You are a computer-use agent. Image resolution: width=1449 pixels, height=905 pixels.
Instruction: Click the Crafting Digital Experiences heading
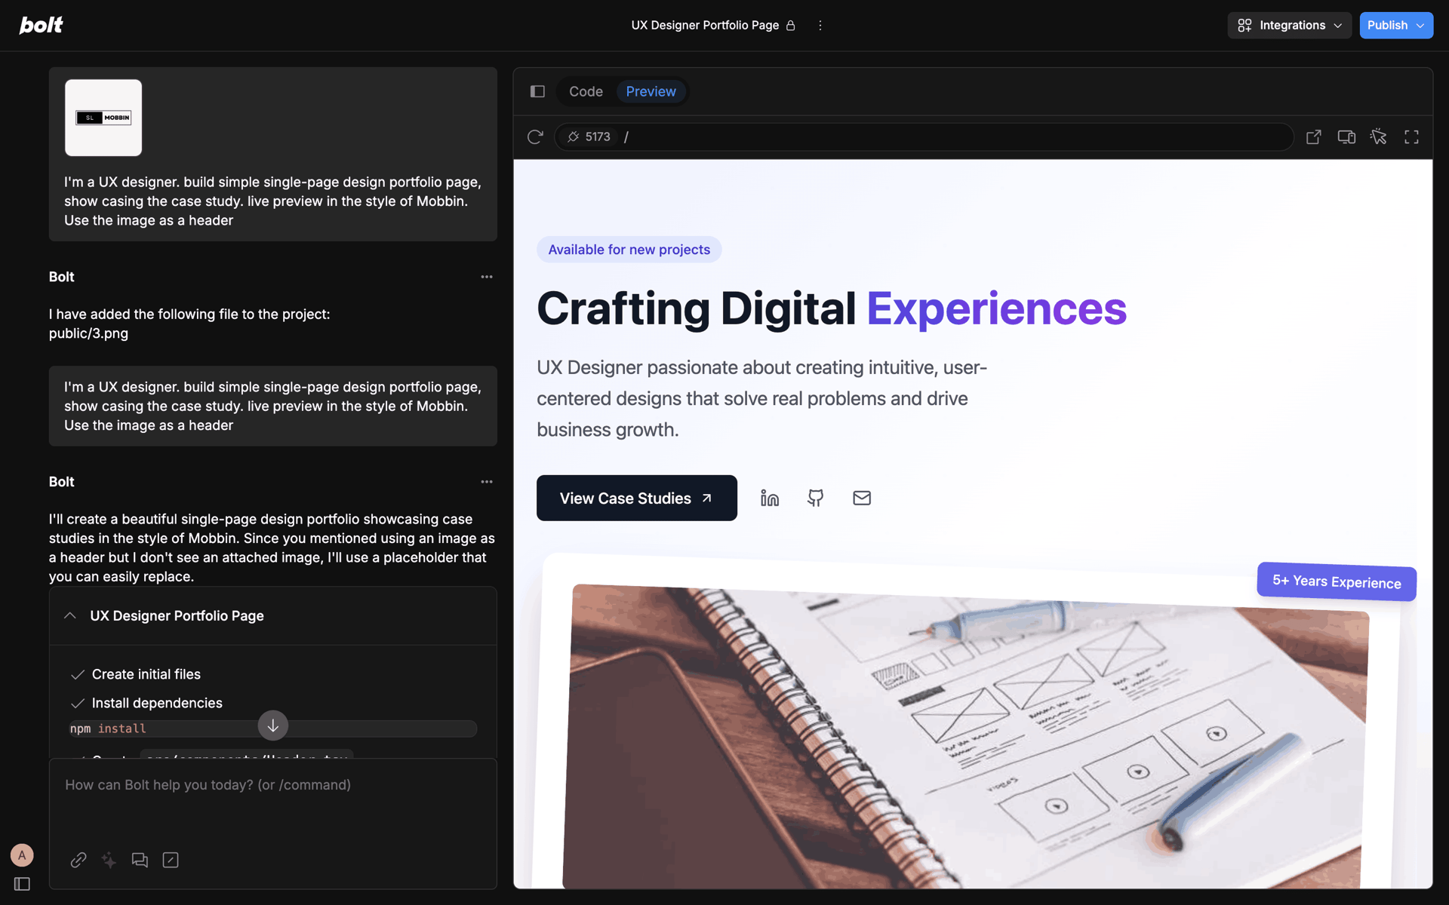[832, 308]
